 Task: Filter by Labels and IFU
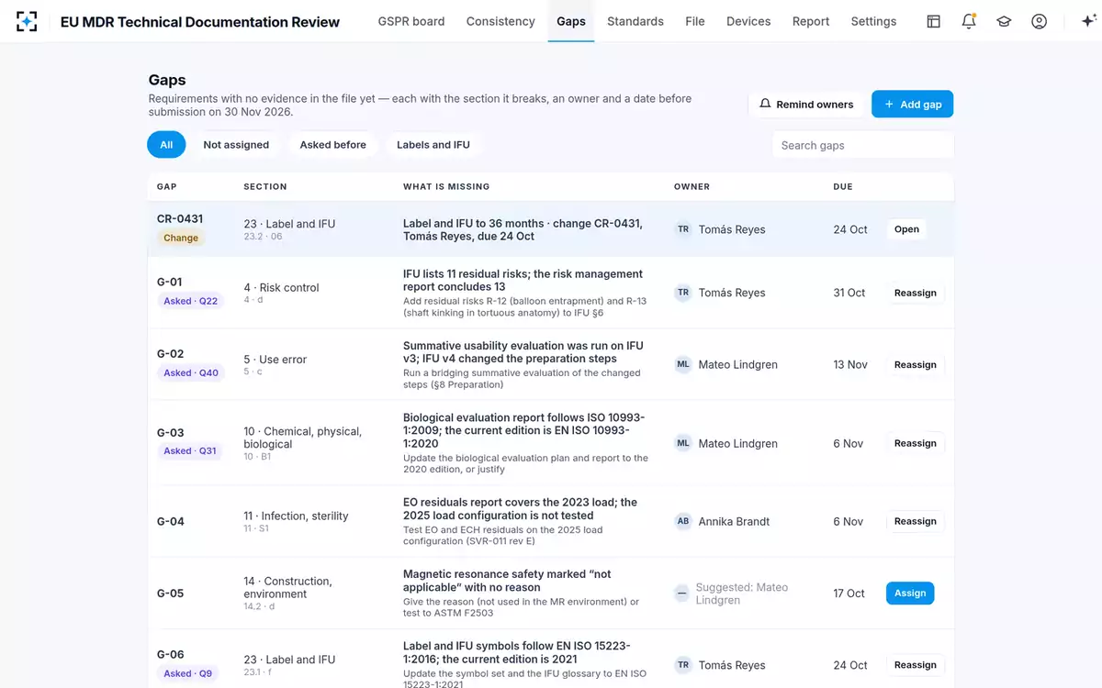click(x=433, y=145)
